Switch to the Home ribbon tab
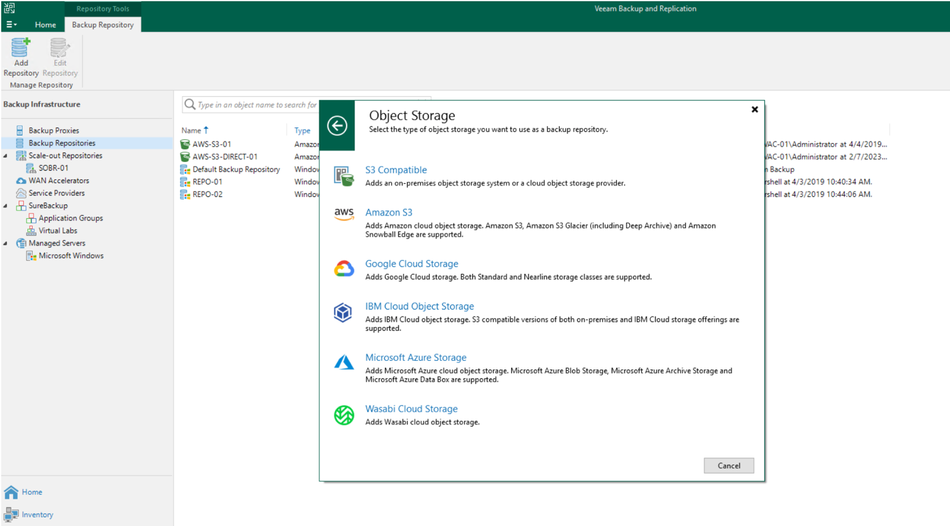950x526 pixels. [45, 25]
